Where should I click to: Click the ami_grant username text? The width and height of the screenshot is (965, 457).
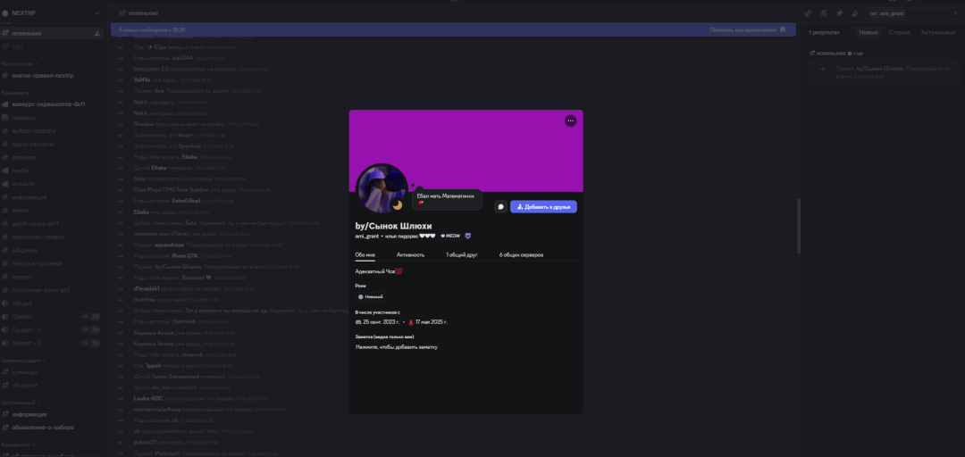click(x=367, y=236)
